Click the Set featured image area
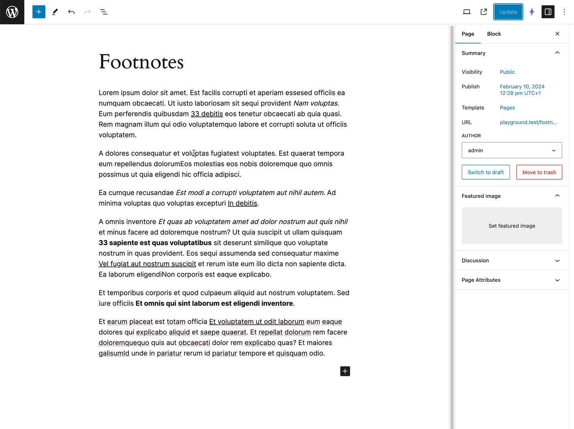The width and height of the screenshot is (574, 429). 512,226
